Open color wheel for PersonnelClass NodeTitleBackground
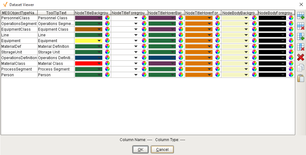Image resolution: width=306 pixels, height=155 pixels. coord(108,18)
